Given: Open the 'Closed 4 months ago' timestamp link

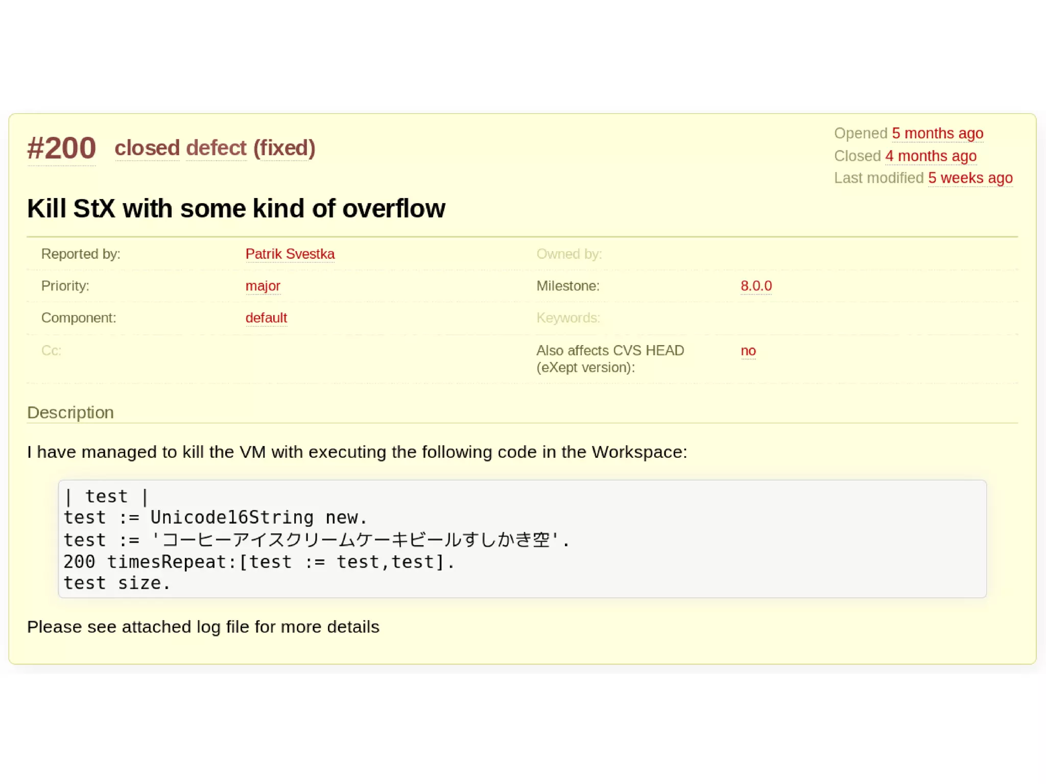Looking at the screenshot, I should pos(931,156).
